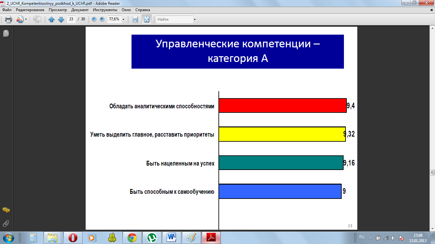The height and width of the screenshot is (244, 435).
Task: Zoom in with the plus button
Action: coord(102,19)
